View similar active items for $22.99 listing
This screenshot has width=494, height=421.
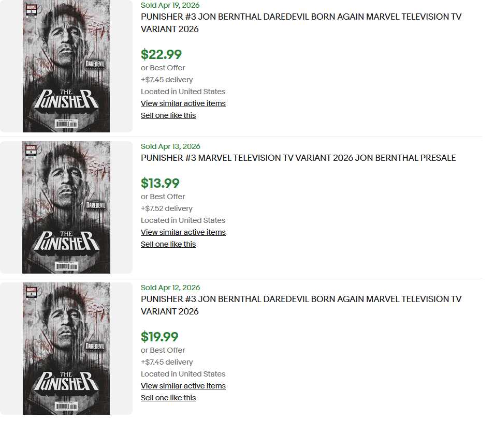(x=183, y=103)
